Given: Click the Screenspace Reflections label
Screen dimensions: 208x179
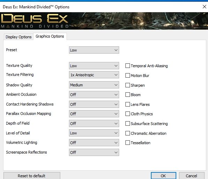Looking at the screenshot, I should pos(26,152).
